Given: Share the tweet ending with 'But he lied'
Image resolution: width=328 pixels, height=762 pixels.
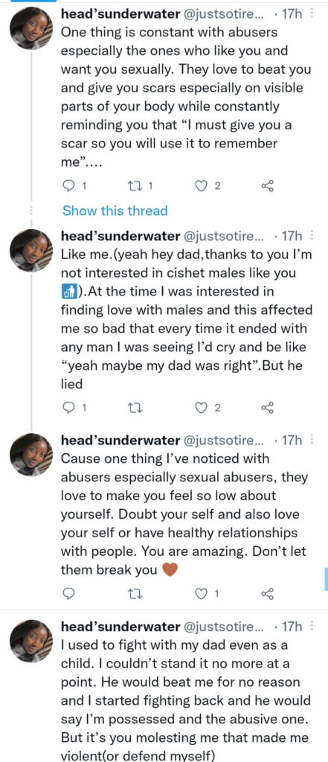Looking at the screenshot, I should 268,409.
